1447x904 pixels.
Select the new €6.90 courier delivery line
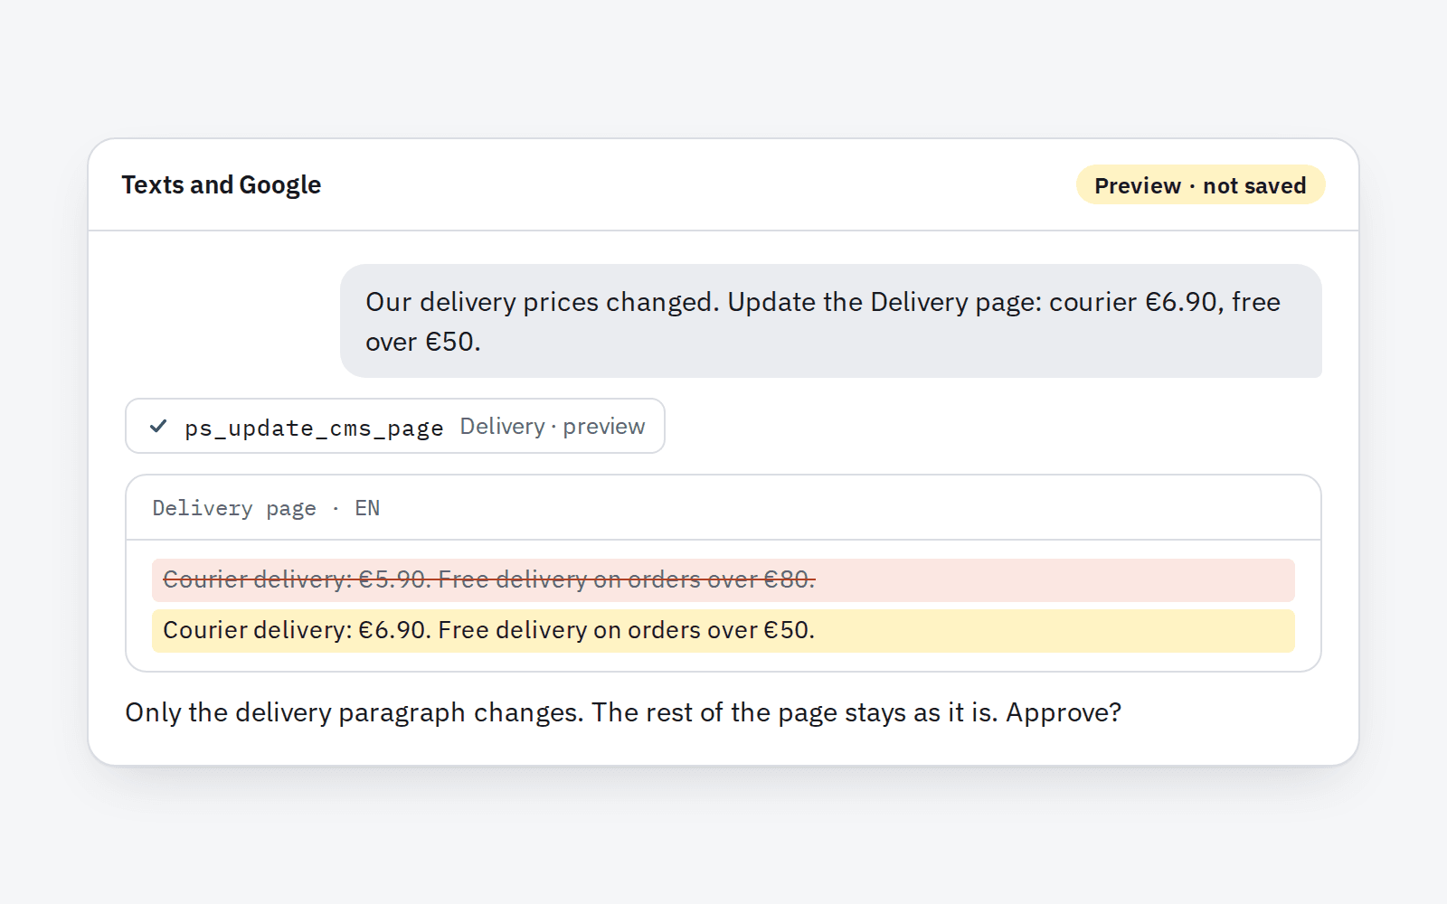(723, 631)
